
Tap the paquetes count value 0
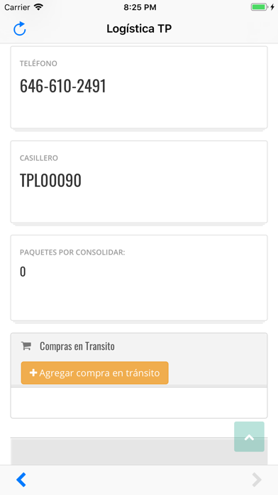pos(23,272)
